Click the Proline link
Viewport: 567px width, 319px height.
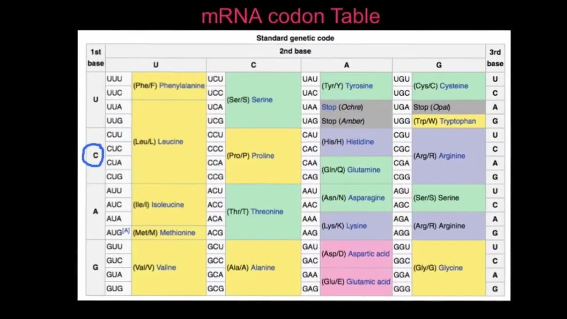coord(263,156)
